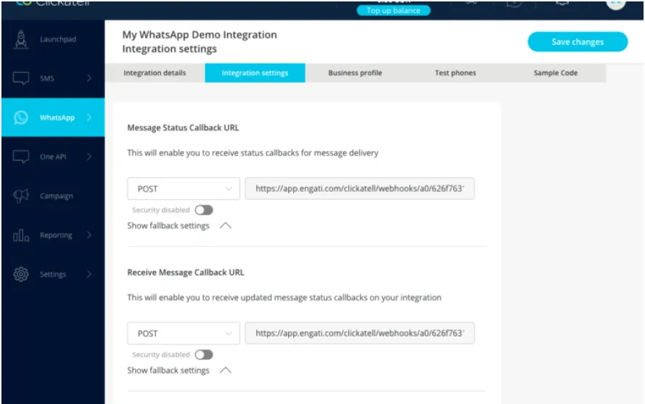Viewport: 645px width, 404px height.
Task: Click the Settings gear icon
Action: (x=21, y=274)
